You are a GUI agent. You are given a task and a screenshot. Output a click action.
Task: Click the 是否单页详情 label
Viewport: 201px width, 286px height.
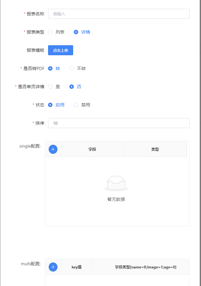[x=31, y=87]
